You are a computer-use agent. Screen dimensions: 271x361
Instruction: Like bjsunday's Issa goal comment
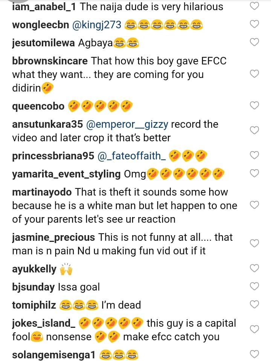[255, 286]
